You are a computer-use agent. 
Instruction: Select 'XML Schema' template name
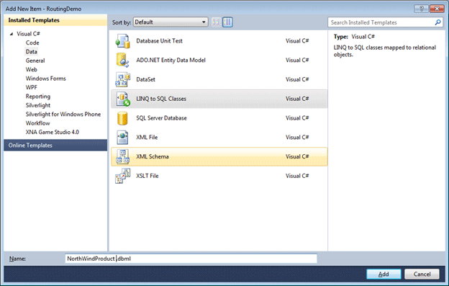coord(153,156)
